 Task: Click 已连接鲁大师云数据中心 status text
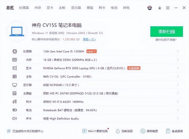(x=28, y=131)
